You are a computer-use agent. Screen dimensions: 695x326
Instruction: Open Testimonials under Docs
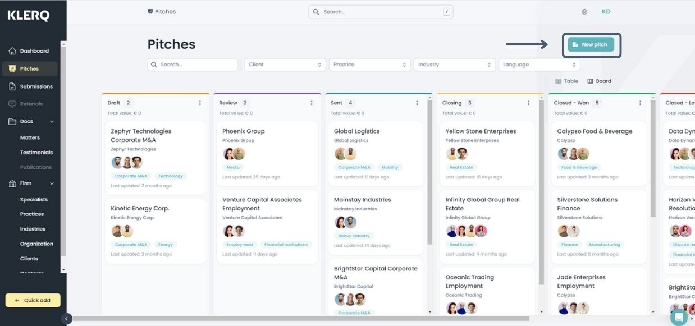click(36, 153)
